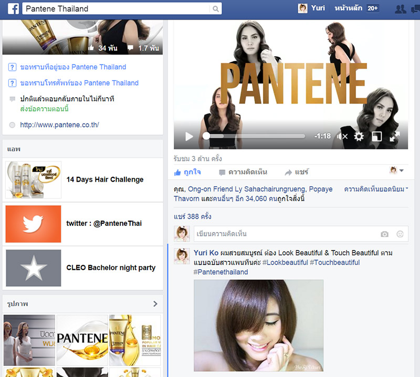
Task: View the 388 shares link
Action: pyautogui.click(x=192, y=216)
